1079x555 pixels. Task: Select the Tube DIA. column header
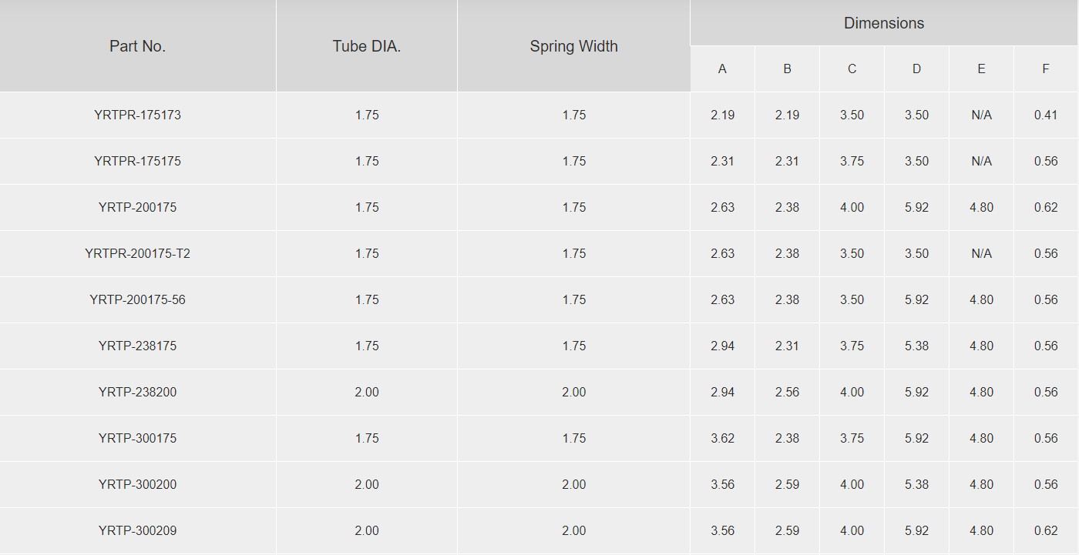tap(367, 46)
